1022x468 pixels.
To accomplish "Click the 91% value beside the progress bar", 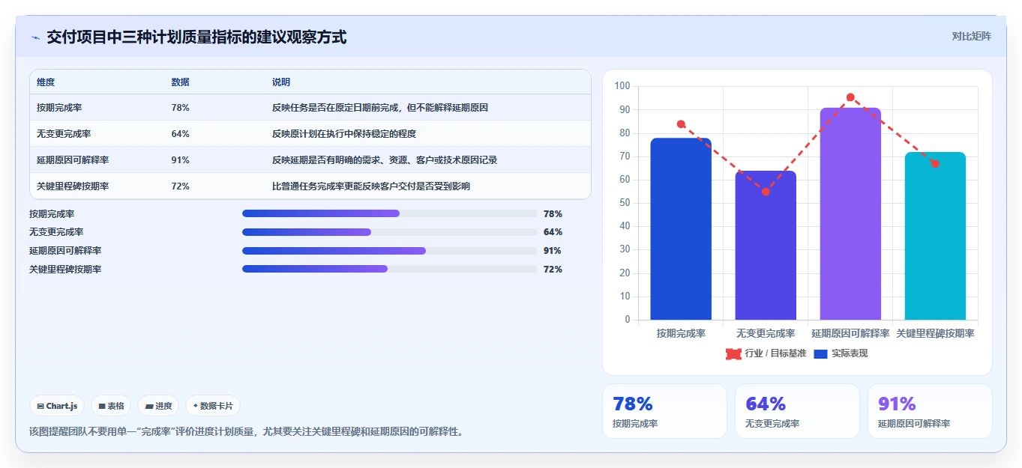I will pos(553,251).
